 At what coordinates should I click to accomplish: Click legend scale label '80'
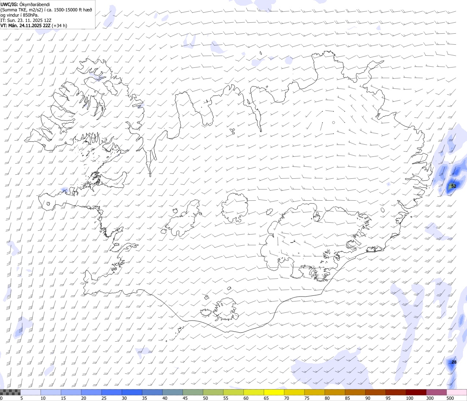(327, 398)
